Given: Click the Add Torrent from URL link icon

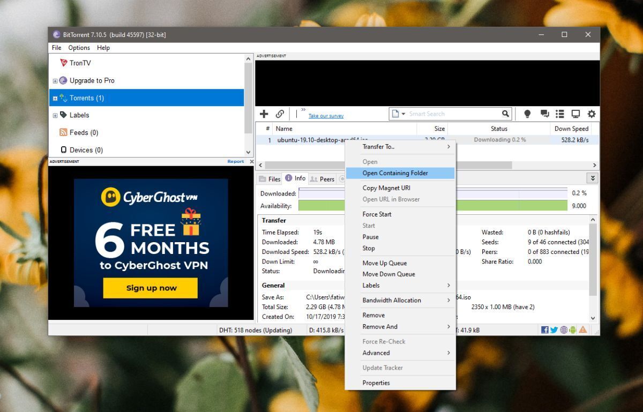Looking at the screenshot, I should click(x=280, y=114).
